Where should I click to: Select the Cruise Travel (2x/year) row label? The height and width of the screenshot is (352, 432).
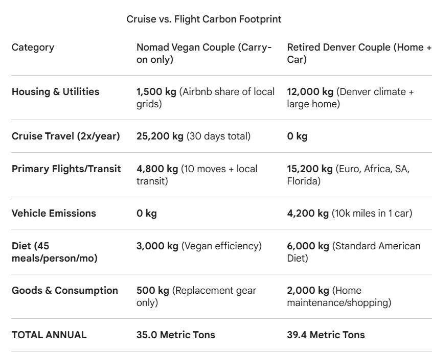tap(66, 136)
